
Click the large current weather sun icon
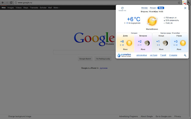[152, 21]
